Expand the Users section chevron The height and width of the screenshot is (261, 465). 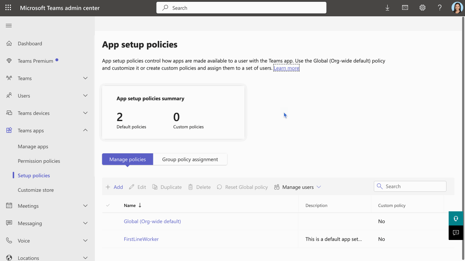click(85, 96)
